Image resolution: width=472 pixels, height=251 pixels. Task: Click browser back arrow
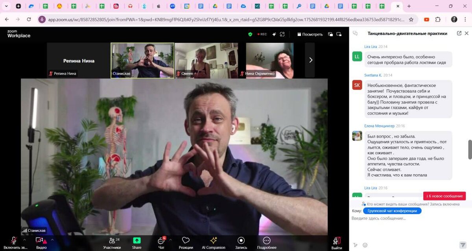[x=6, y=19]
